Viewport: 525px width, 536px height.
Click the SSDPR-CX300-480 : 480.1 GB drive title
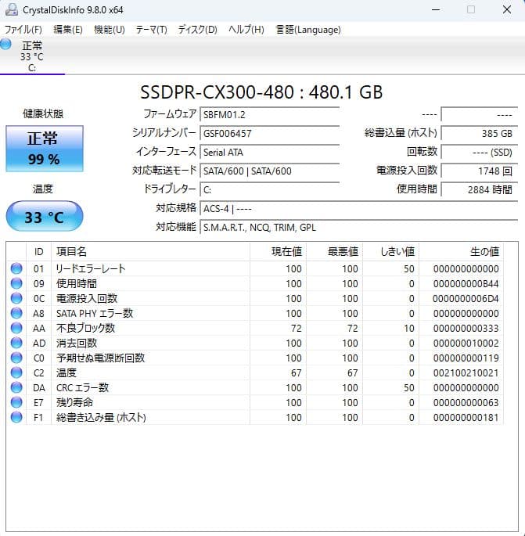coord(261,92)
